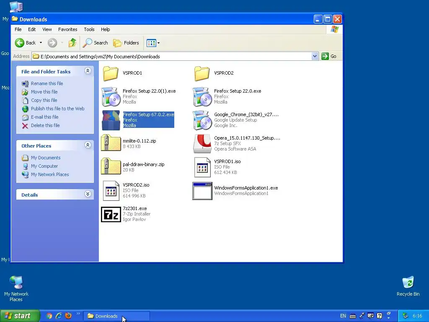Launch Chrome from Quick Launch
Image resolution: width=429 pixels, height=322 pixels.
49,316
